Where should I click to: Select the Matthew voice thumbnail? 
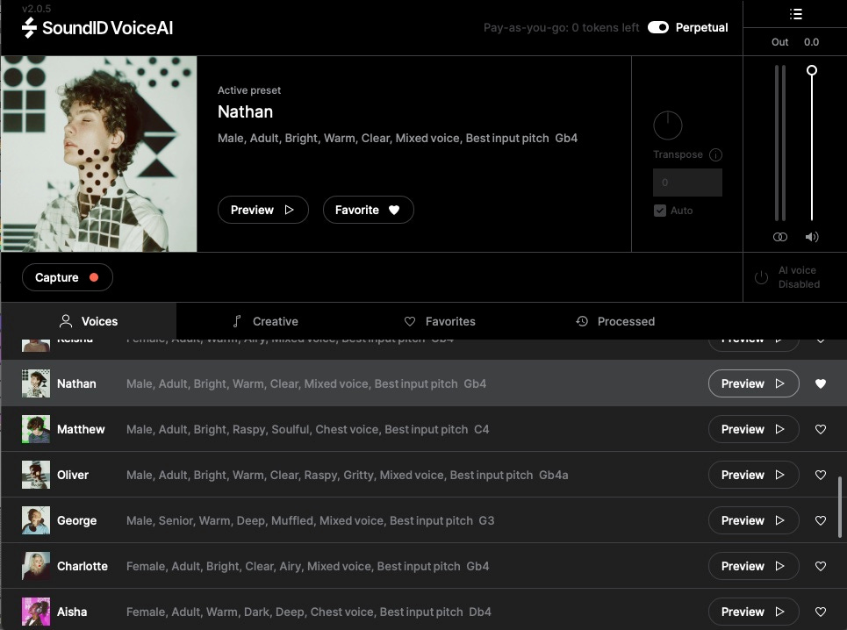click(36, 429)
